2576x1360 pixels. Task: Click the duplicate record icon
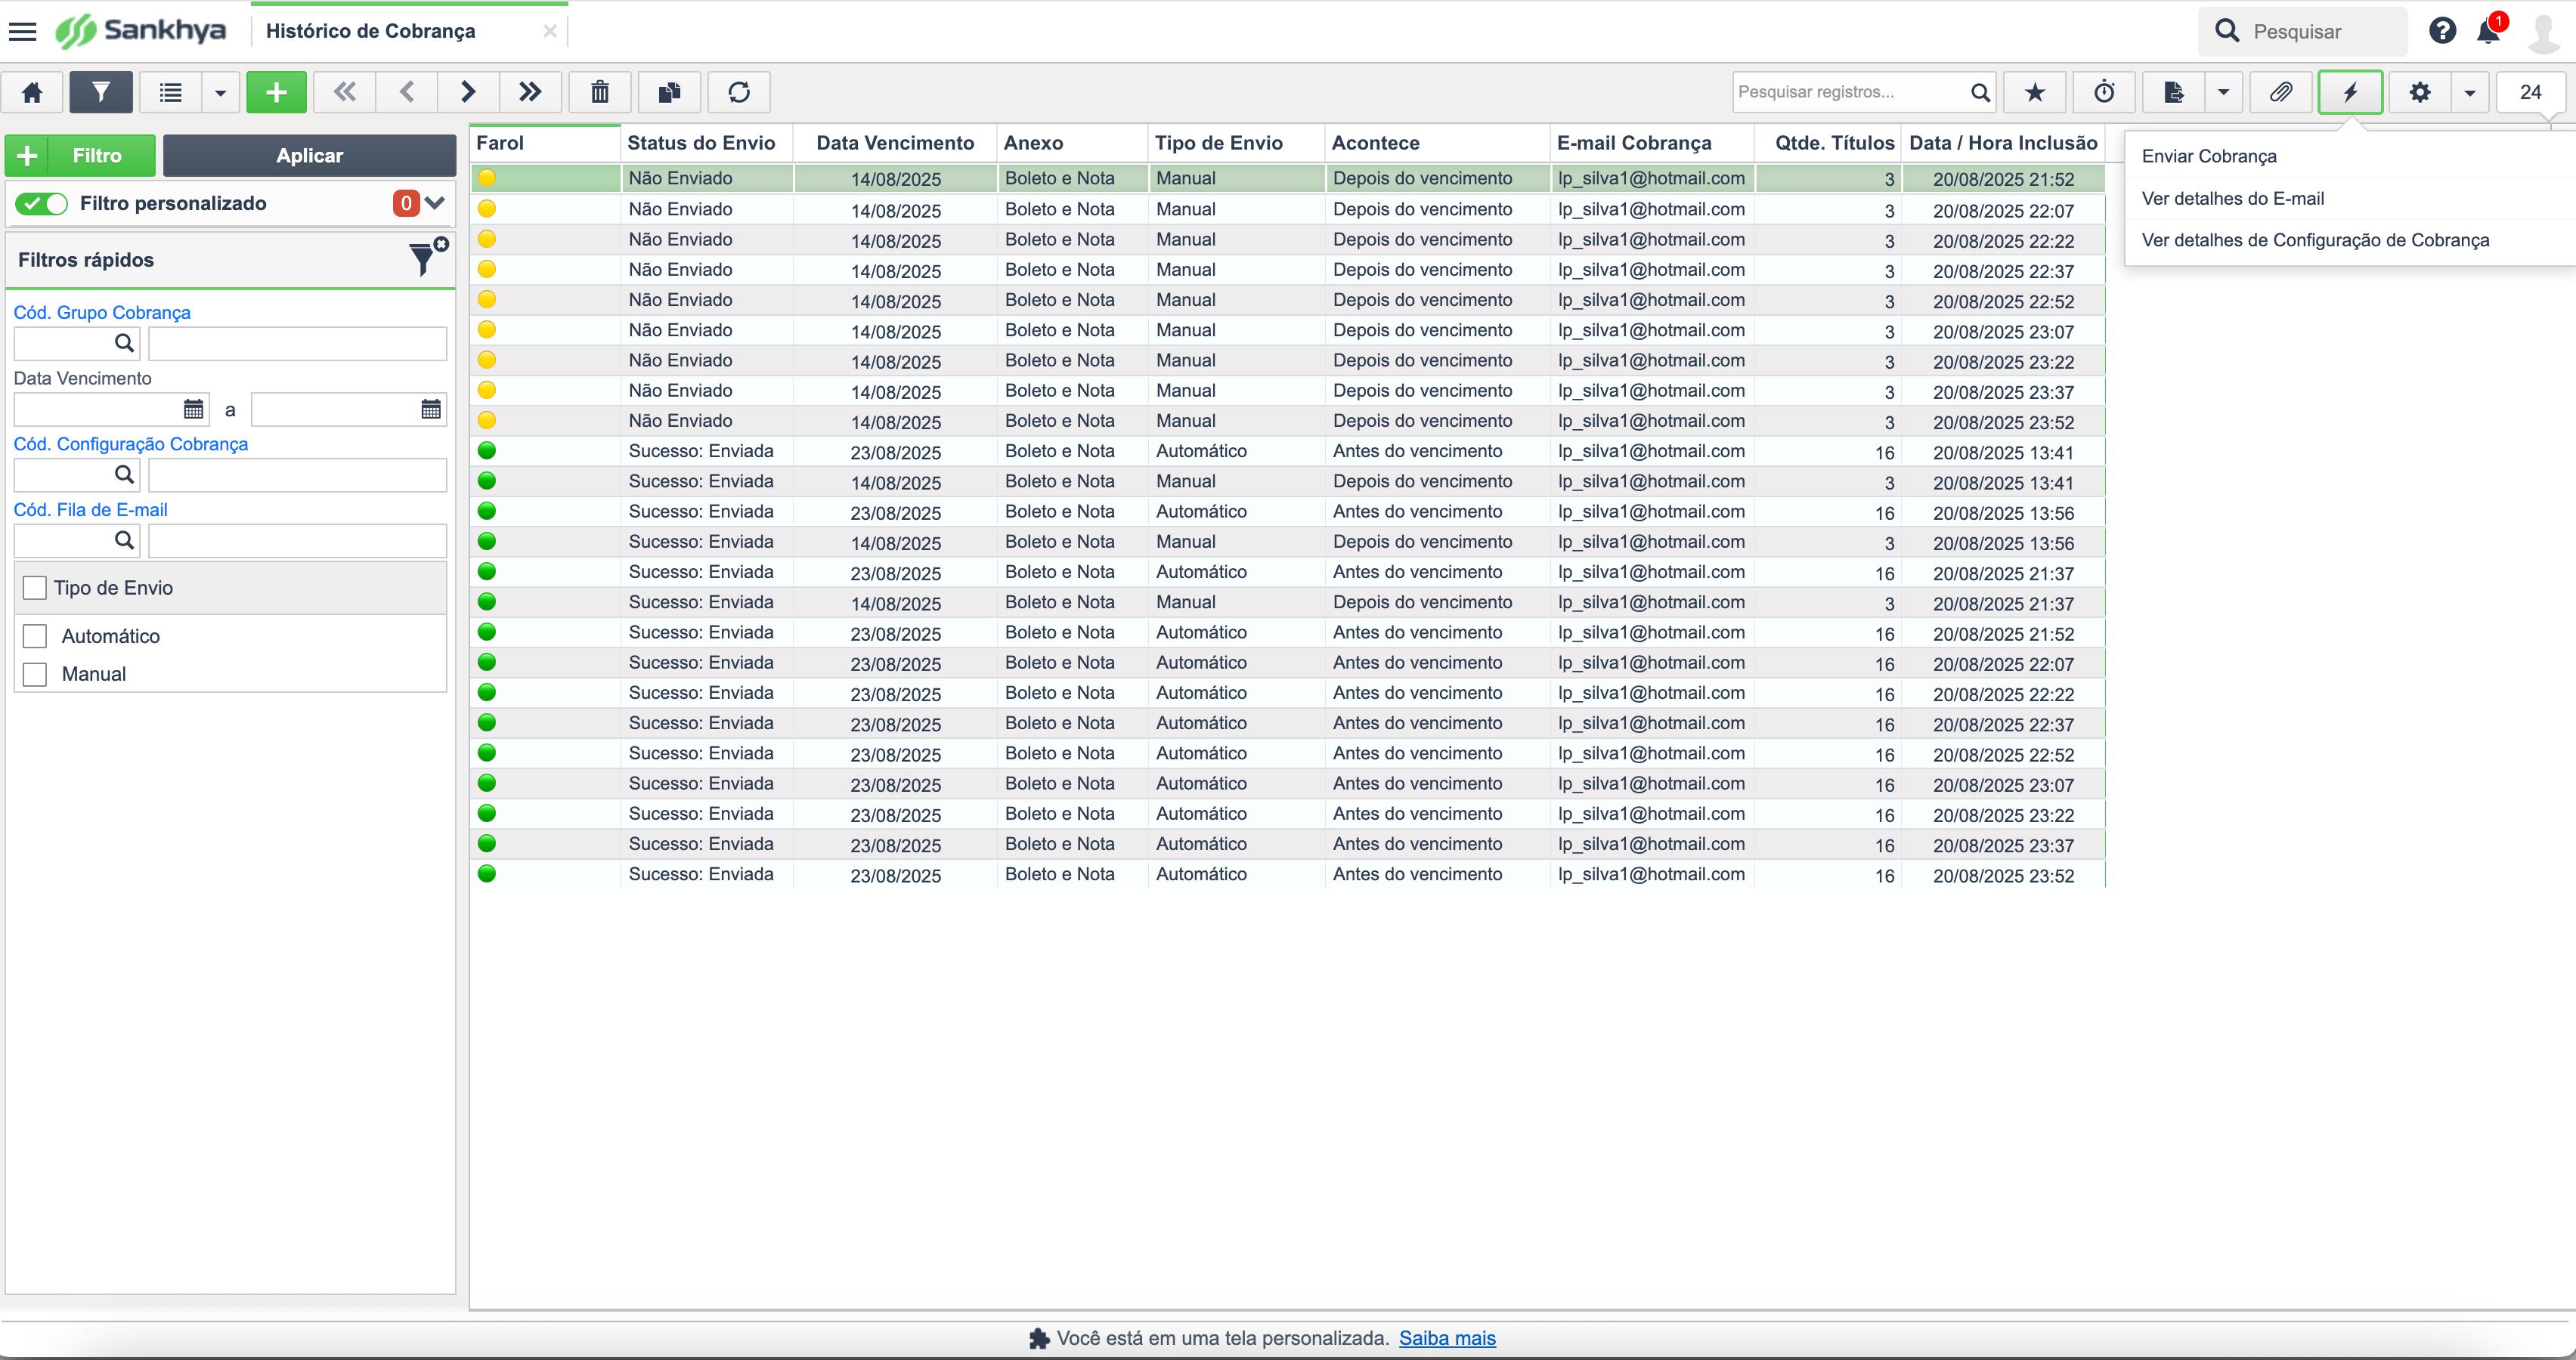(669, 93)
